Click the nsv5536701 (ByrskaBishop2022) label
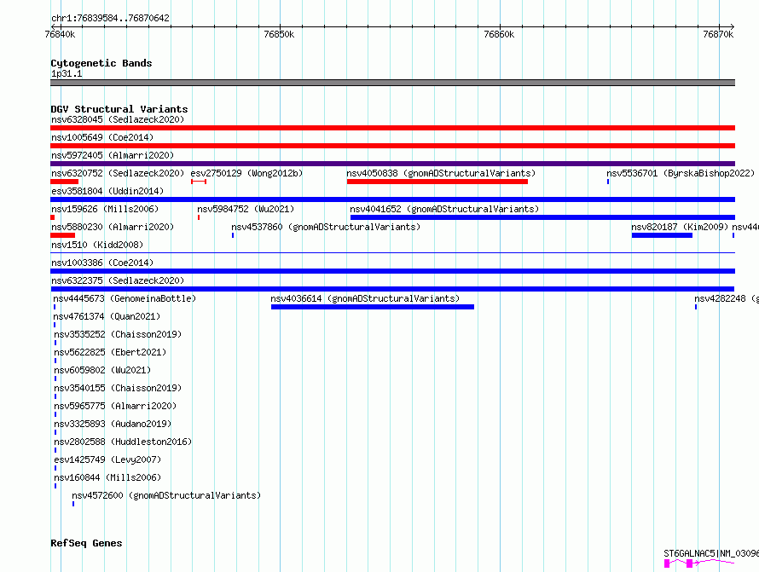The height and width of the screenshot is (572, 759). [x=681, y=173]
